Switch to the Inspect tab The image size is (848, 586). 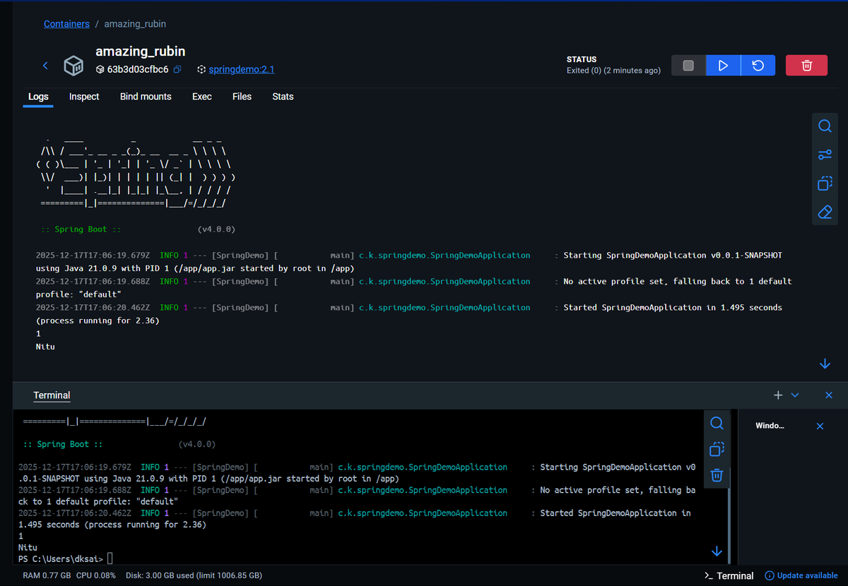point(84,97)
